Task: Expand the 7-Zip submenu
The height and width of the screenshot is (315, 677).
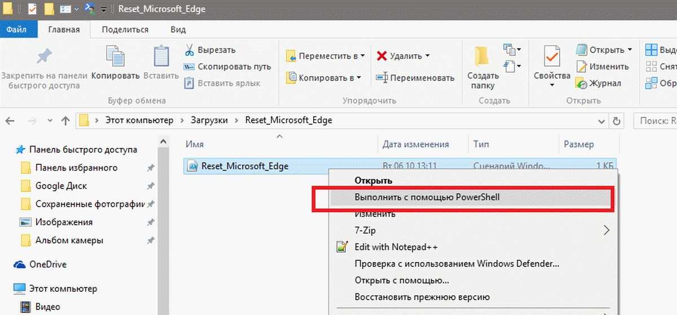Action: (x=606, y=230)
